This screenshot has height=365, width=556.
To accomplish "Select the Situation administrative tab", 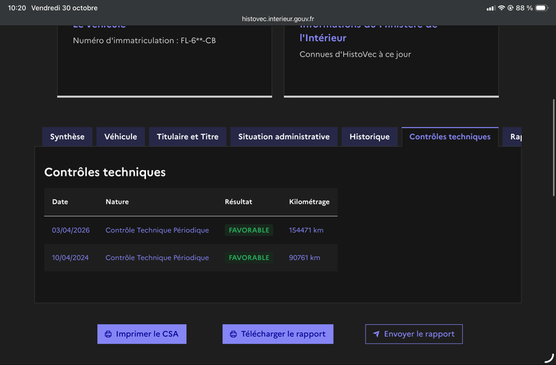I will pyautogui.click(x=284, y=136).
